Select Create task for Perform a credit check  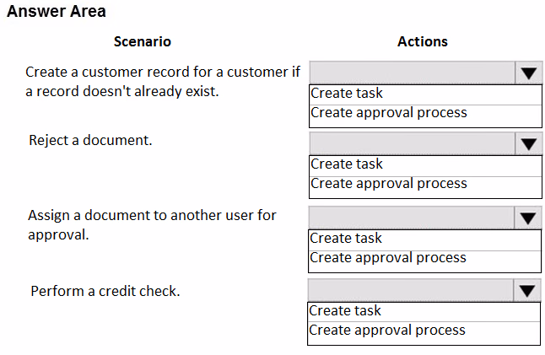(x=424, y=312)
